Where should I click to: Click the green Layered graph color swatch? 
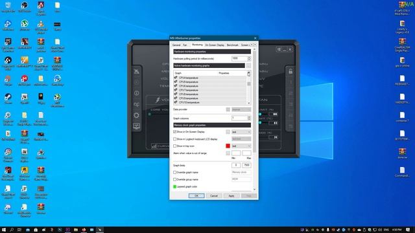(x=174, y=187)
